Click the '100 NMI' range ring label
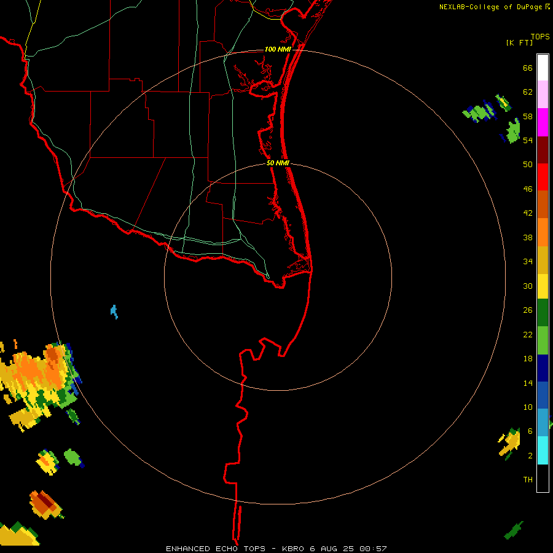The width and height of the screenshot is (553, 553). [x=278, y=49]
